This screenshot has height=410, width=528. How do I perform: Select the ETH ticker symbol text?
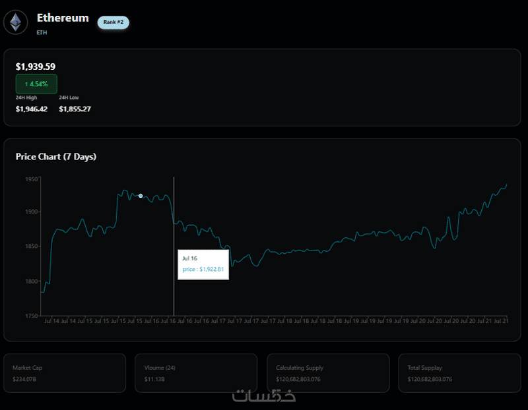pyautogui.click(x=42, y=32)
